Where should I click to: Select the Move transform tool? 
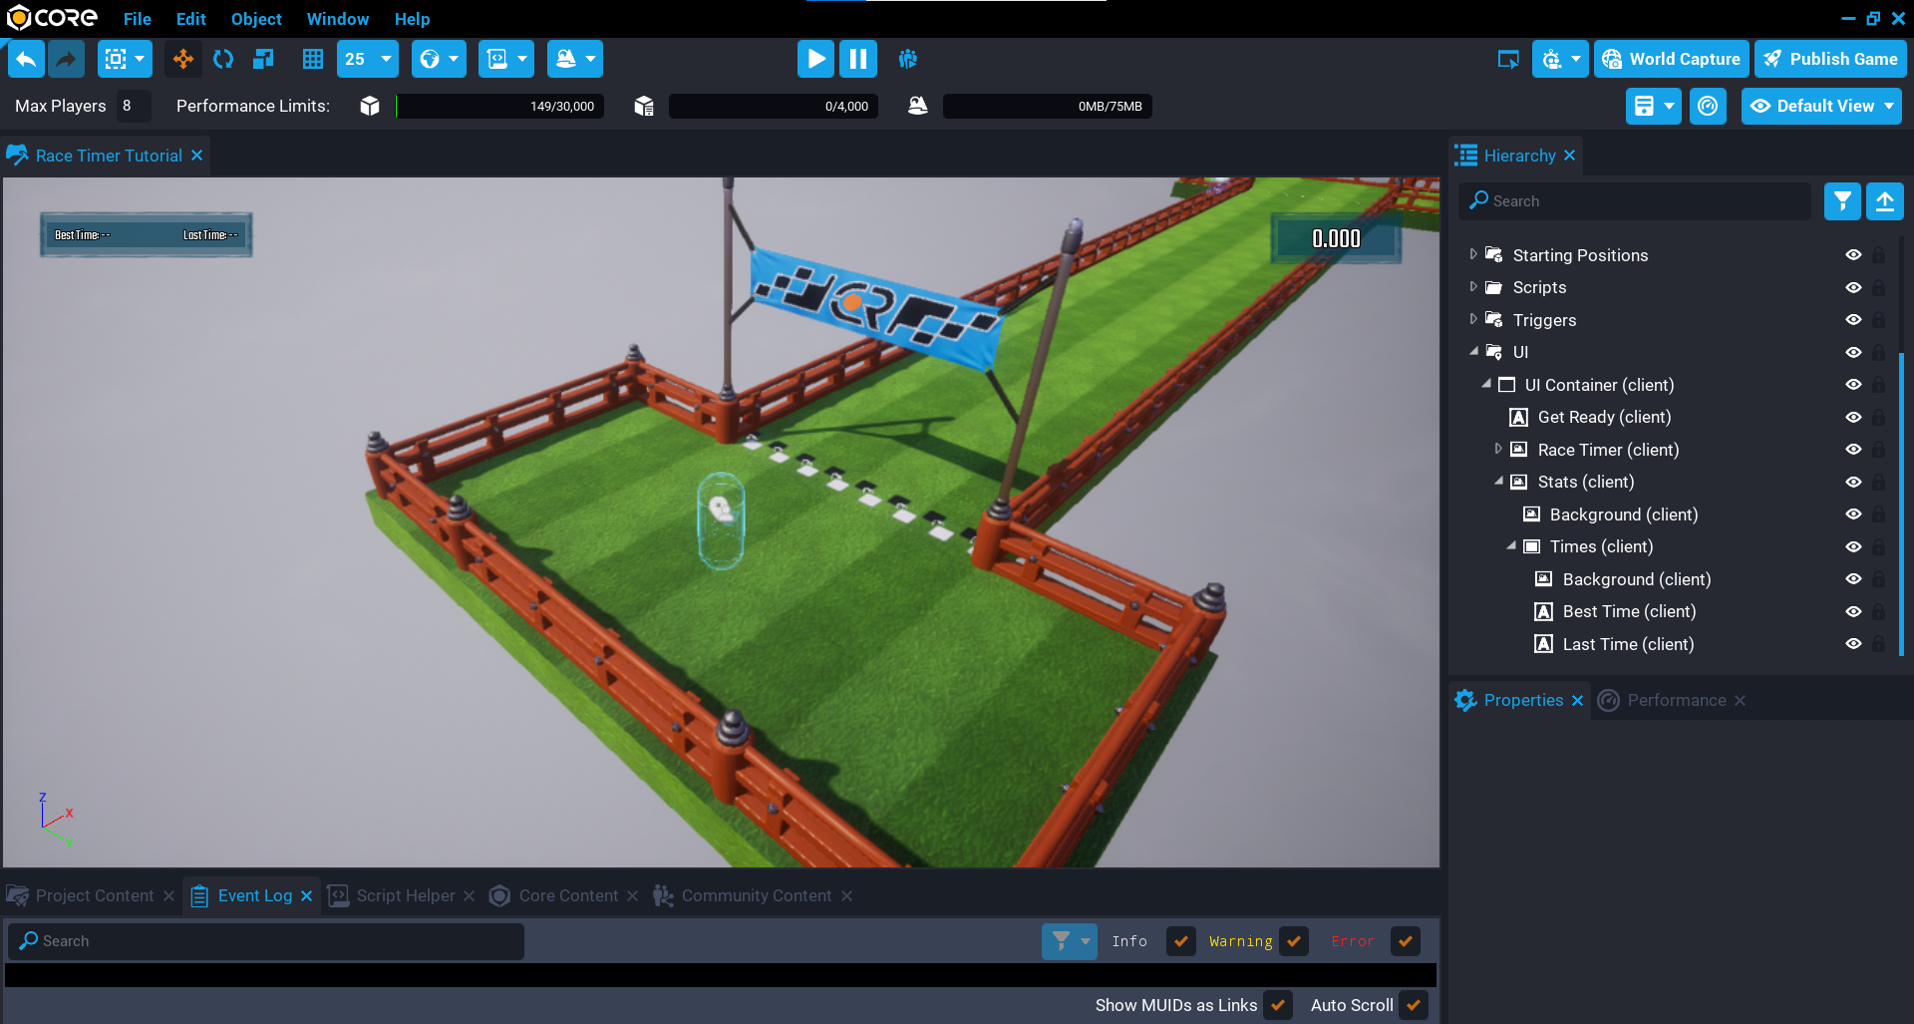click(x=183, y=60)
